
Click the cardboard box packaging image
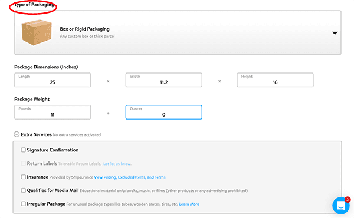click(x=37, y=32)
